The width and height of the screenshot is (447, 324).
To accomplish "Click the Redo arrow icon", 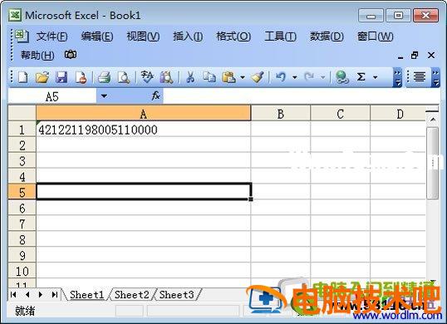I will point(309,77).
